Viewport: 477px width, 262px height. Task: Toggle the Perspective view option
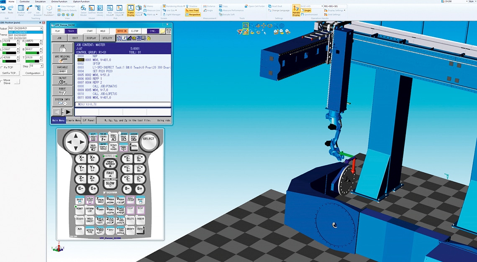coord(193,15)
